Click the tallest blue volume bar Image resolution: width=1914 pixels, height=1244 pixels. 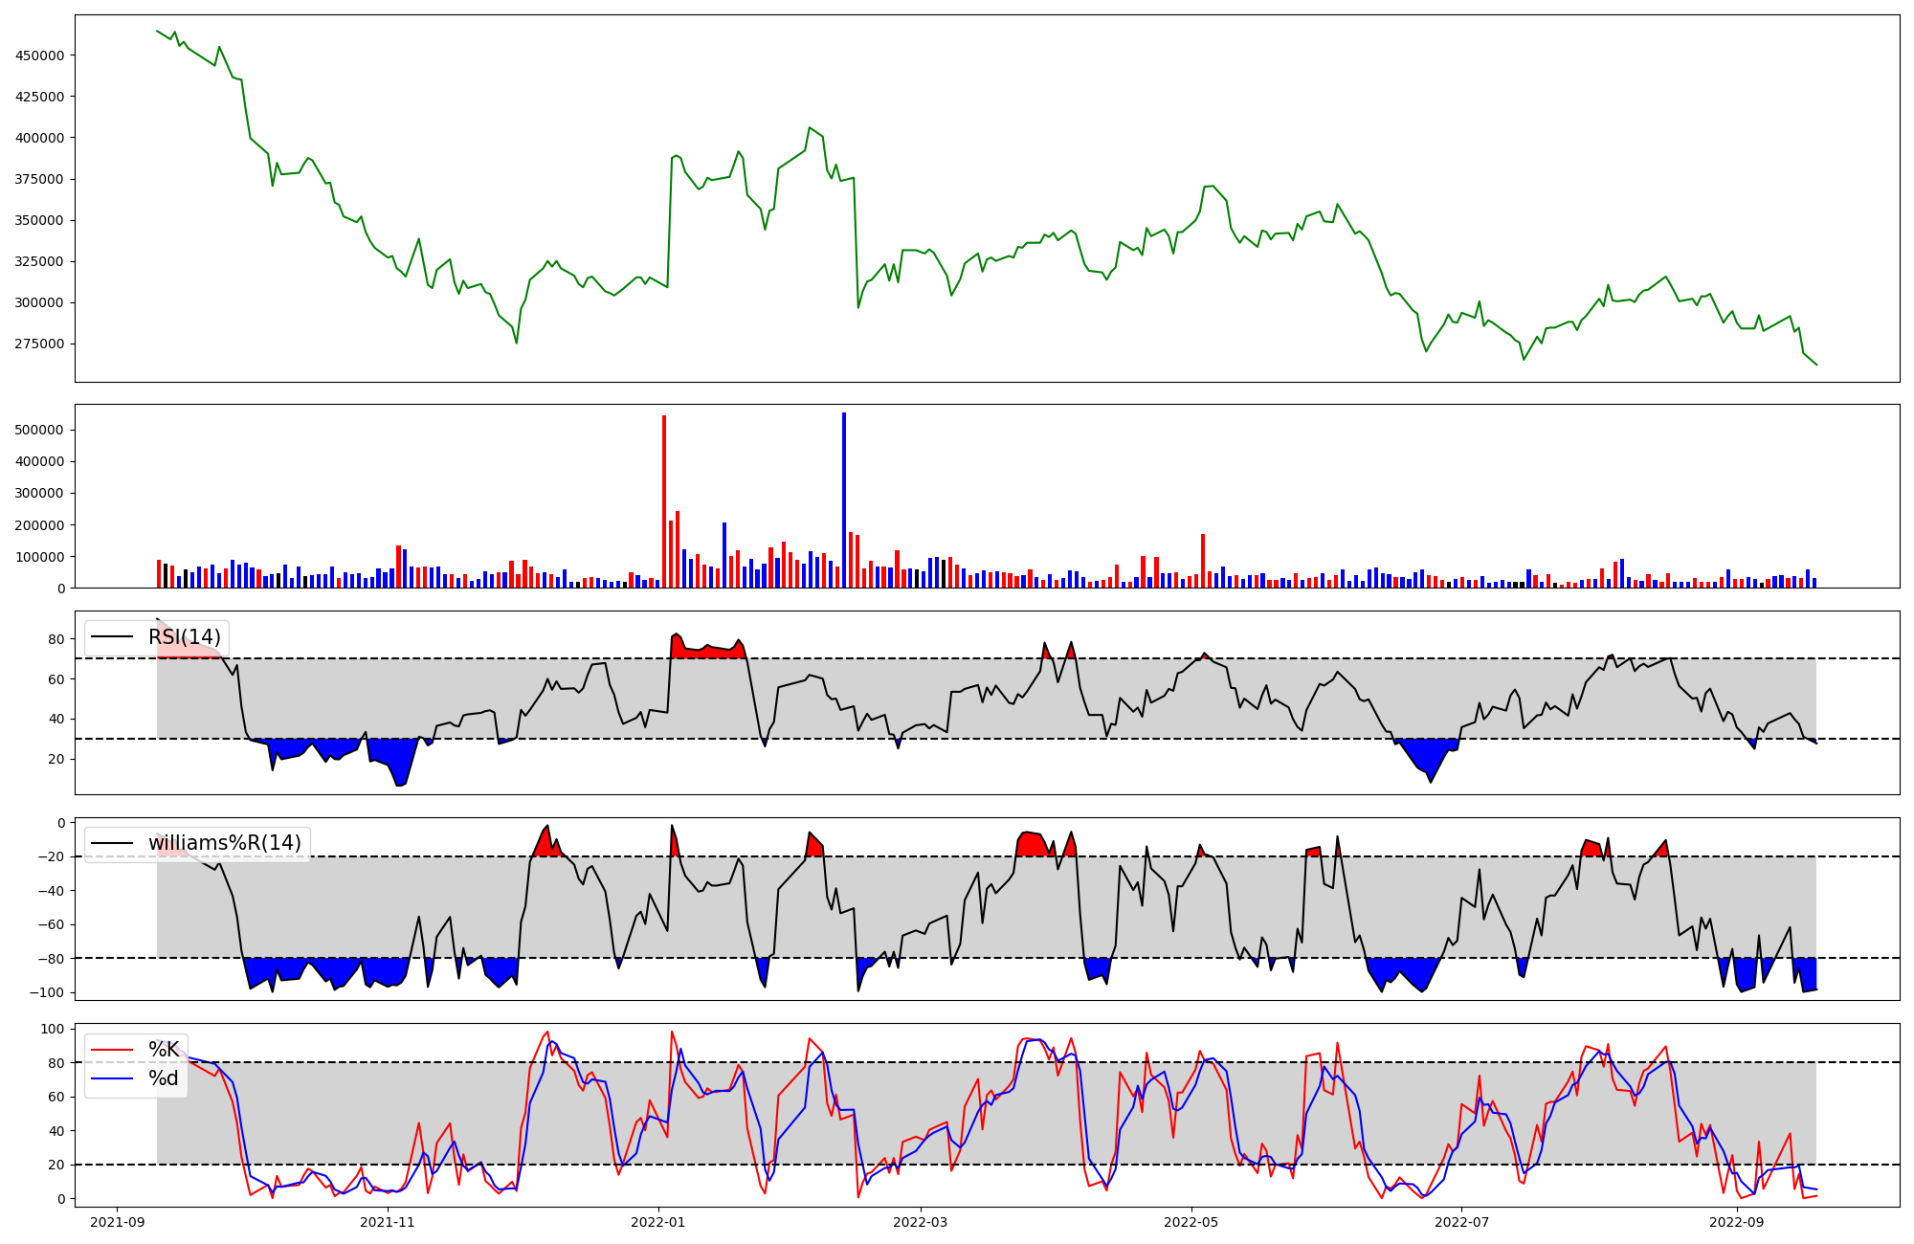pos(843,500)
